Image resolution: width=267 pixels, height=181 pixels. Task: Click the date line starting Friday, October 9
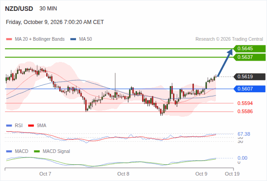(x=55, y=22)
